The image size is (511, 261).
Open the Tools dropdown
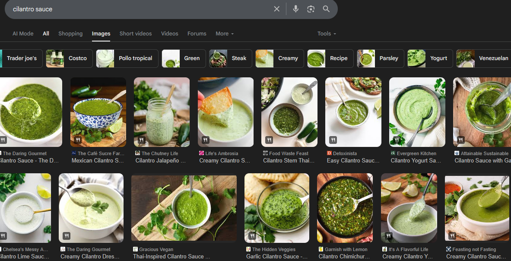coord(327,34)
